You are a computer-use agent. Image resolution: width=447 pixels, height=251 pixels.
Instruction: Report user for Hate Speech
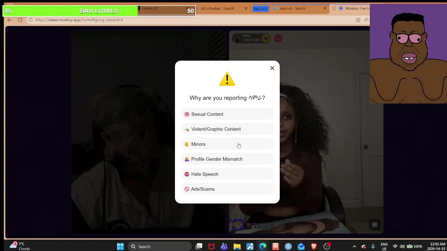click(x=227, y=174)
